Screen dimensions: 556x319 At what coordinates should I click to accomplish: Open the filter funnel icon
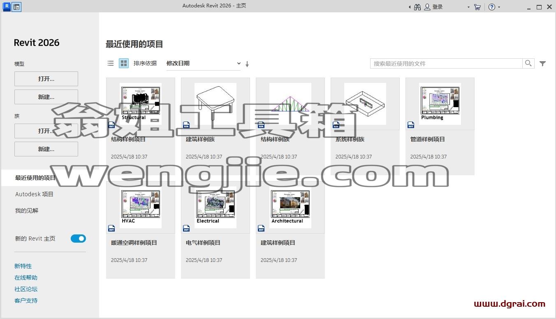click(543, 64)
